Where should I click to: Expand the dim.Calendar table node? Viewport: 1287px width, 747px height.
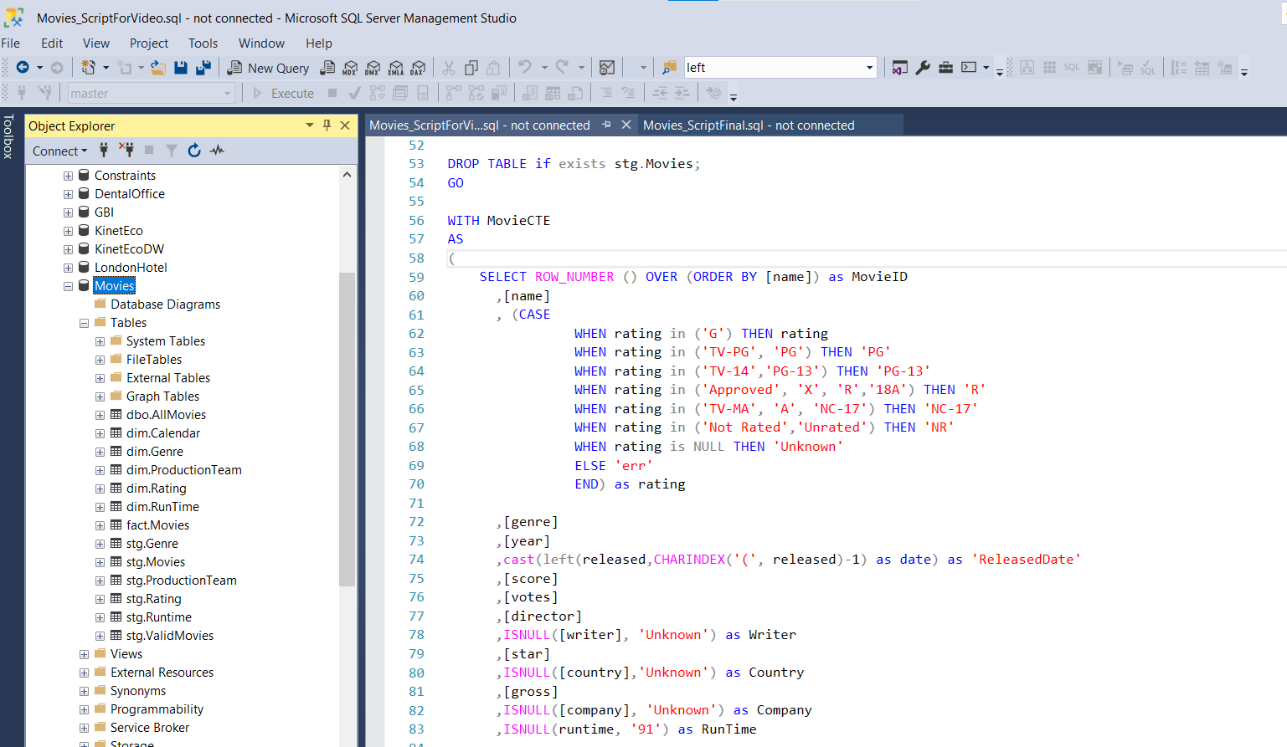point(100,433)
